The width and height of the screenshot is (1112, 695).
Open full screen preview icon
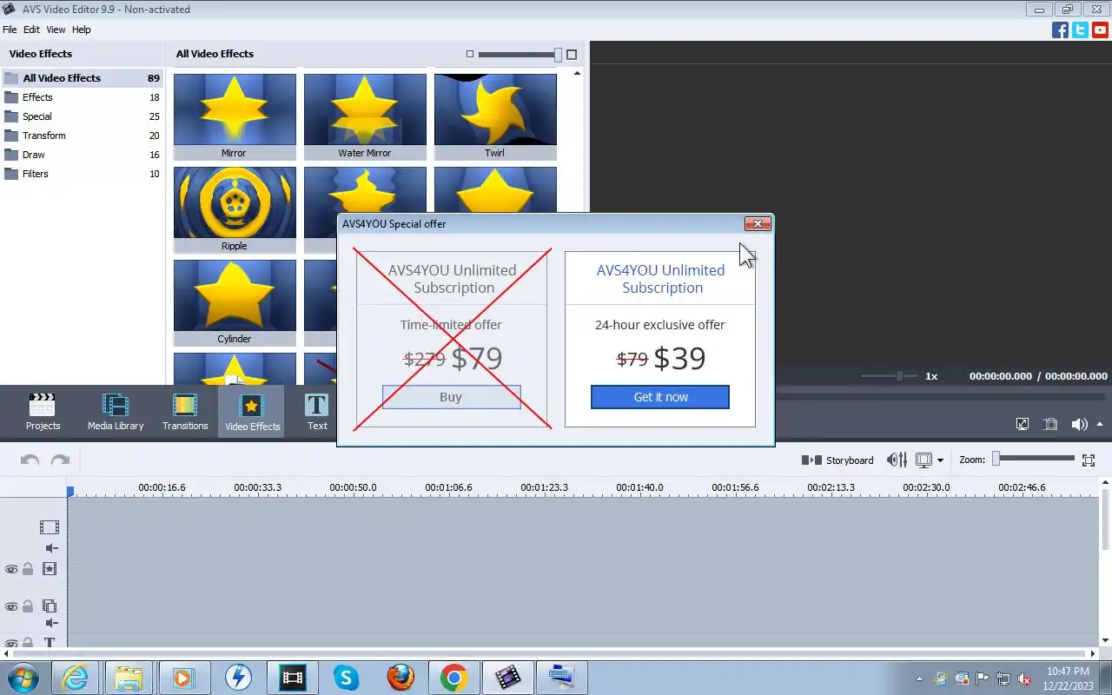[1023, 424]
